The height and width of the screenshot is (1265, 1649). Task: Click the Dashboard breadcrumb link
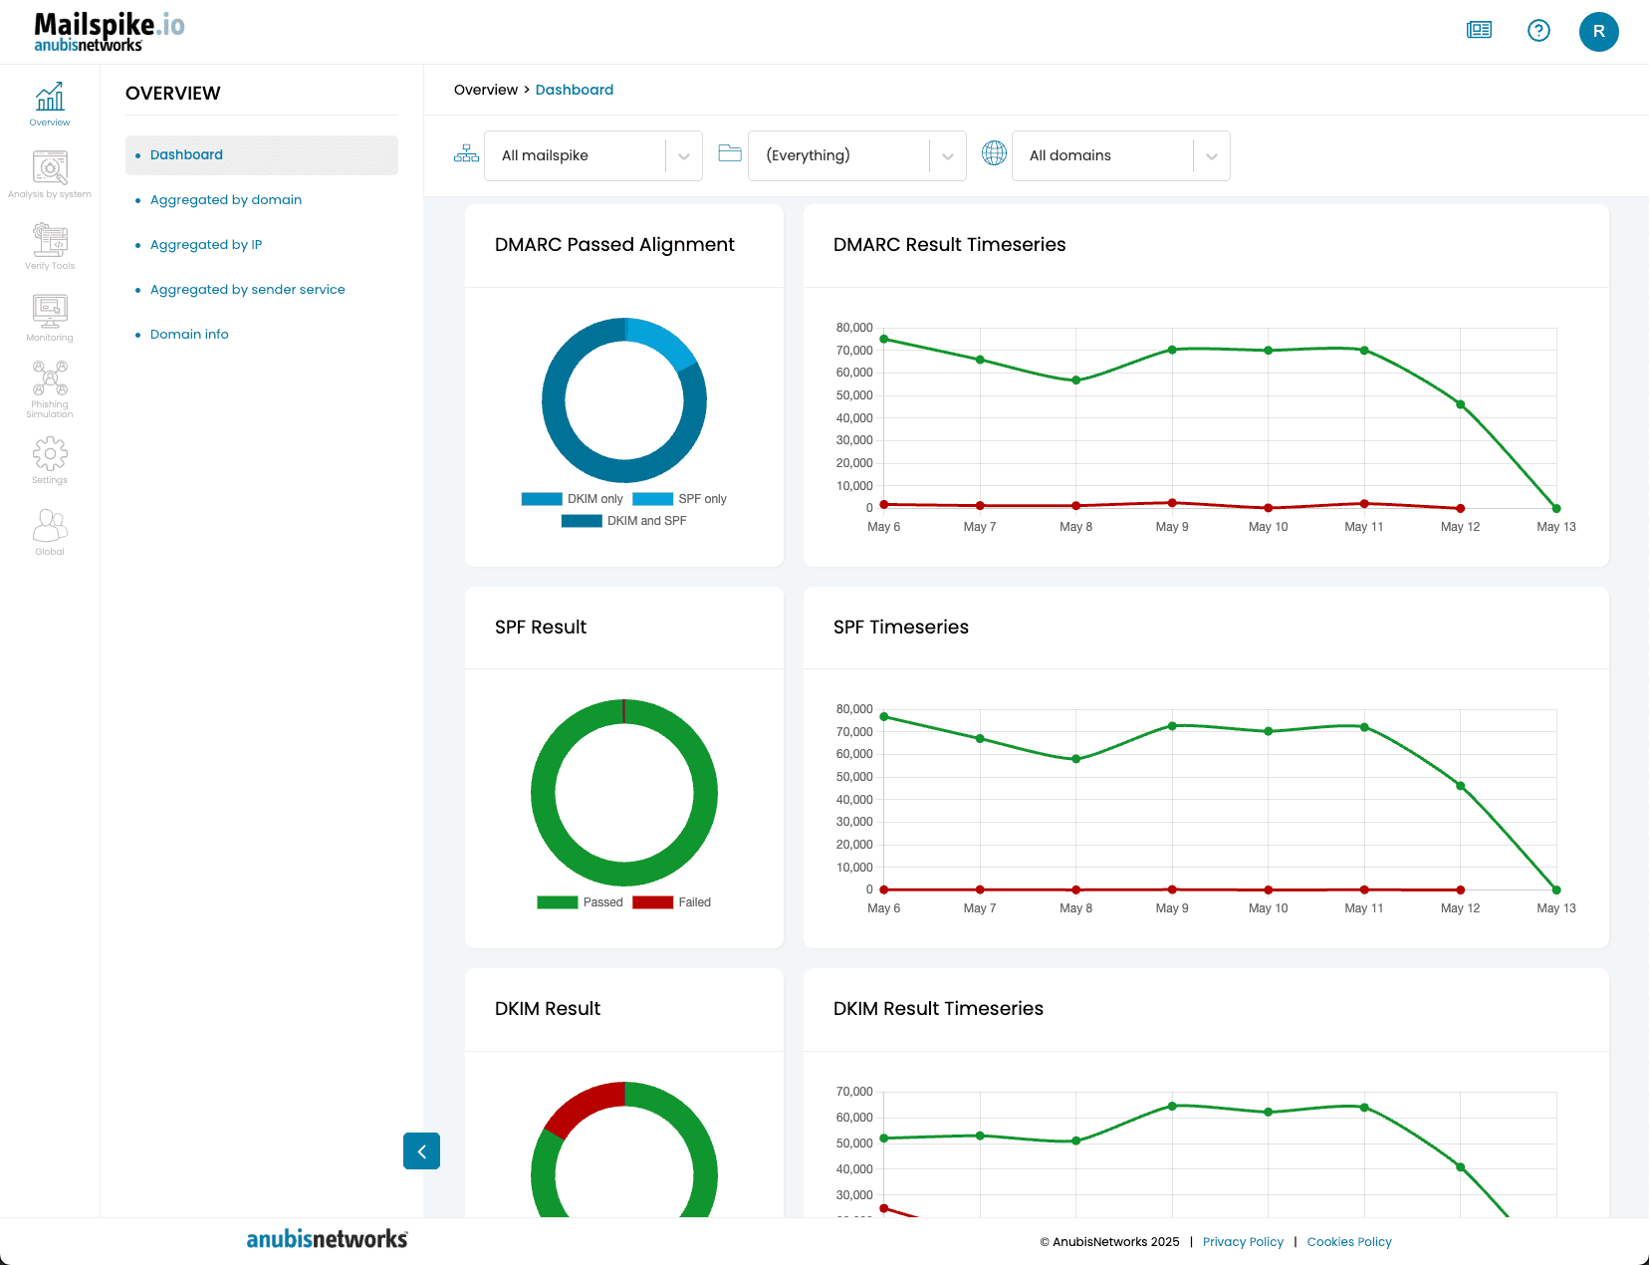coord(575,90)
